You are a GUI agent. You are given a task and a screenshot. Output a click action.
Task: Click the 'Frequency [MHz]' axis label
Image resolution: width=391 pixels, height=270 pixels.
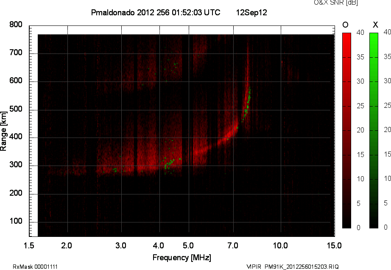coord(182,258)
